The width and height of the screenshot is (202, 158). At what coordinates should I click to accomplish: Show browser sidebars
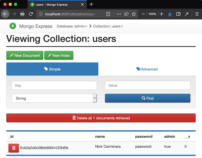tap(178, 14)
